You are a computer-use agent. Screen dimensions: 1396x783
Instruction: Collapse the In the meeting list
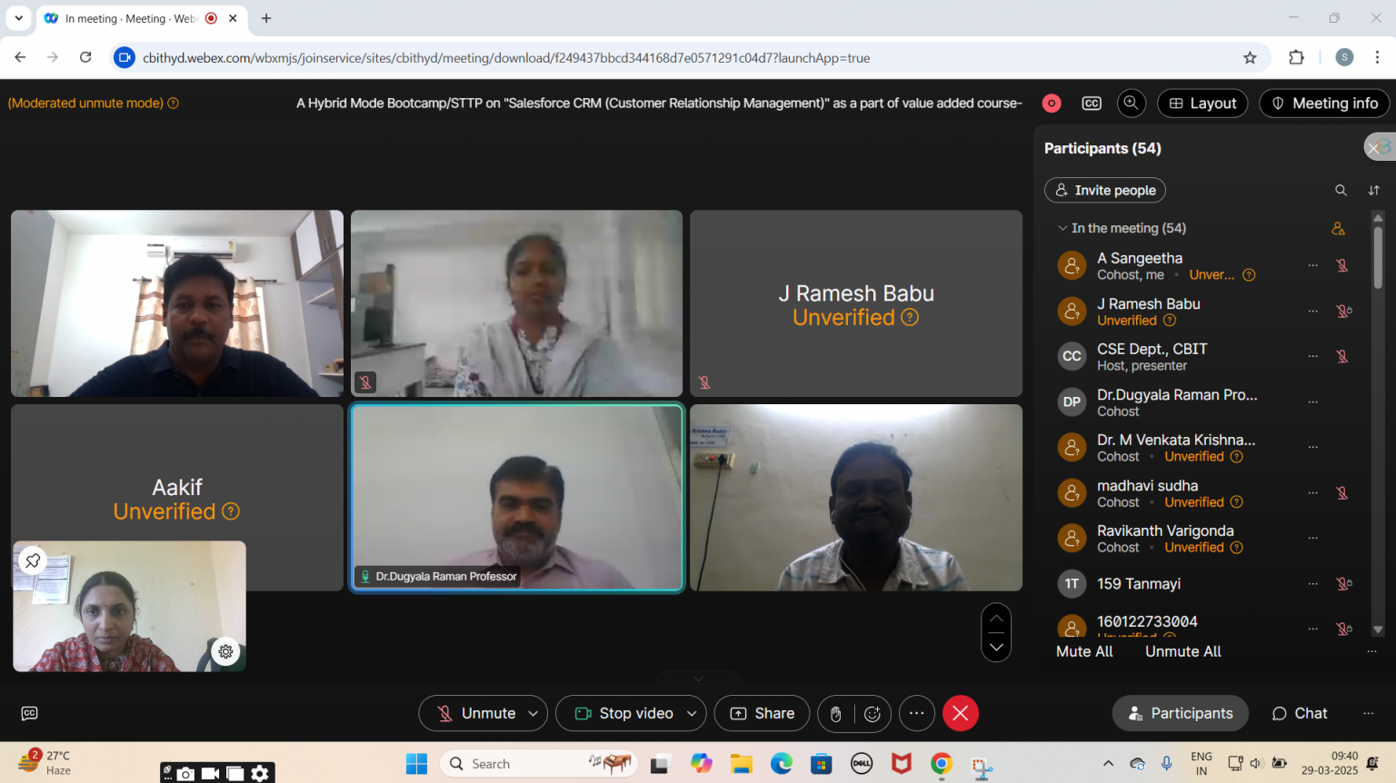tap(1062, 229)
